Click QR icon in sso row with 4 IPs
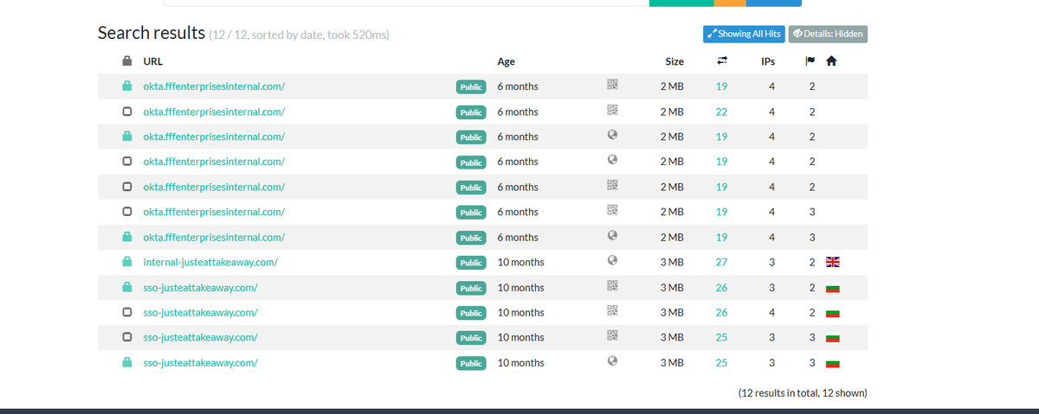This screenshot has width=1039, height=414. [612, 310]
